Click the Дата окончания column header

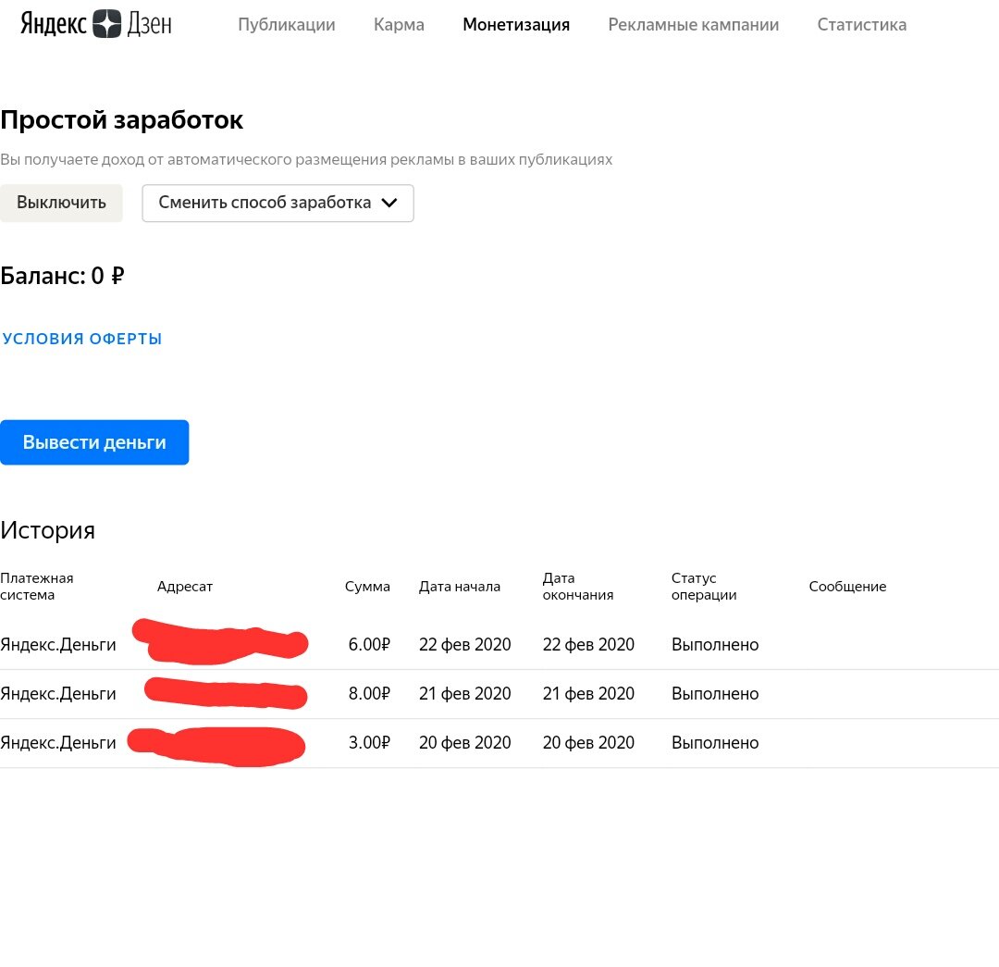click(578, 587)
